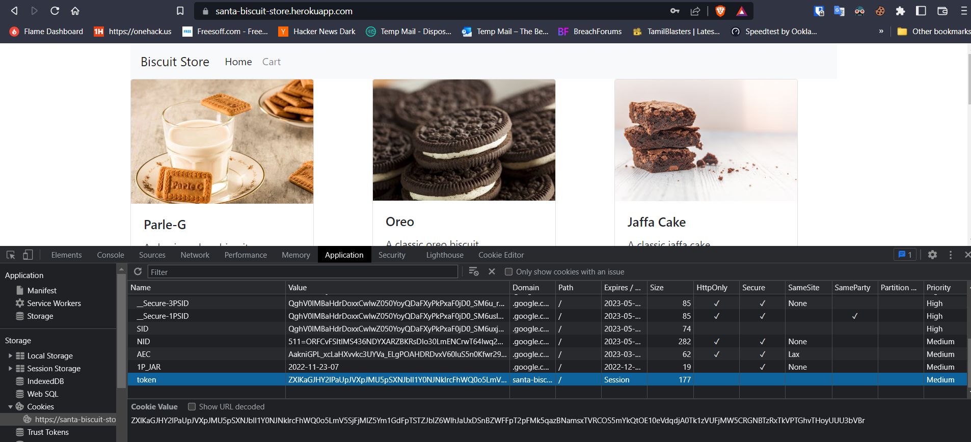Click the Jaffa Cake product image

pyautogui.click(x=706, y=140)
